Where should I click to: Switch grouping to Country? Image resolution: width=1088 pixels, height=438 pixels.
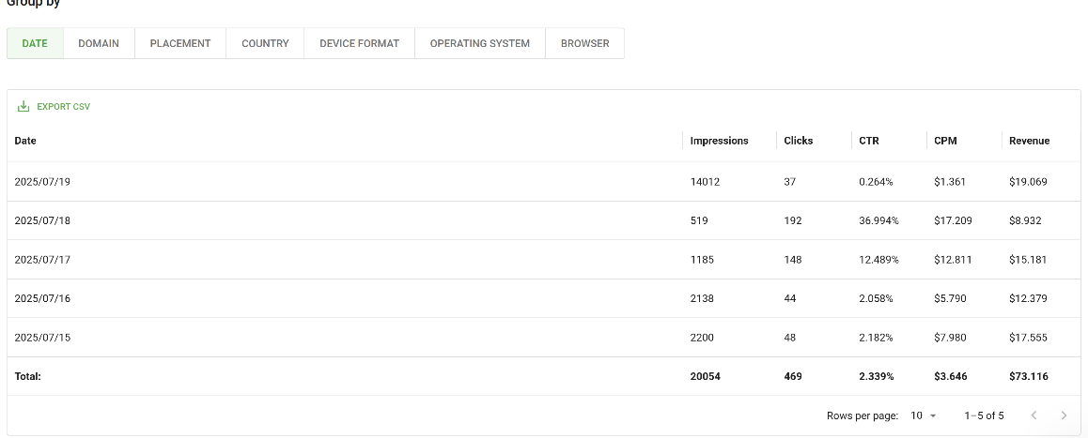point(265,43)
